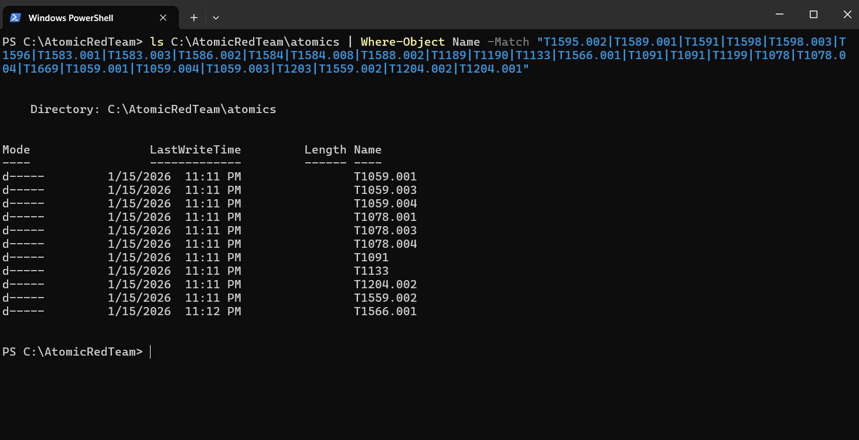The width and height of the screenshot is (859, 440).
Task: Click the T1133 directory entry
Action: pyautogui.click(x=370, y=271)
